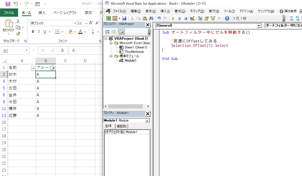Viewport: 302px width, 176px height.
Task: Click the Indent icon in VBA edit toolbar
Action: click(291, 18)
